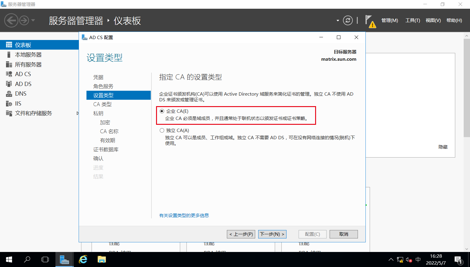Click the AD CS 配置 dialog title icon
The image size is (470, 267).
coord(85,37)
